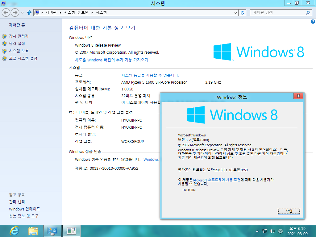316x237 pixels.
Task: Minimize the 시스템 window
Action: [289, 3]
